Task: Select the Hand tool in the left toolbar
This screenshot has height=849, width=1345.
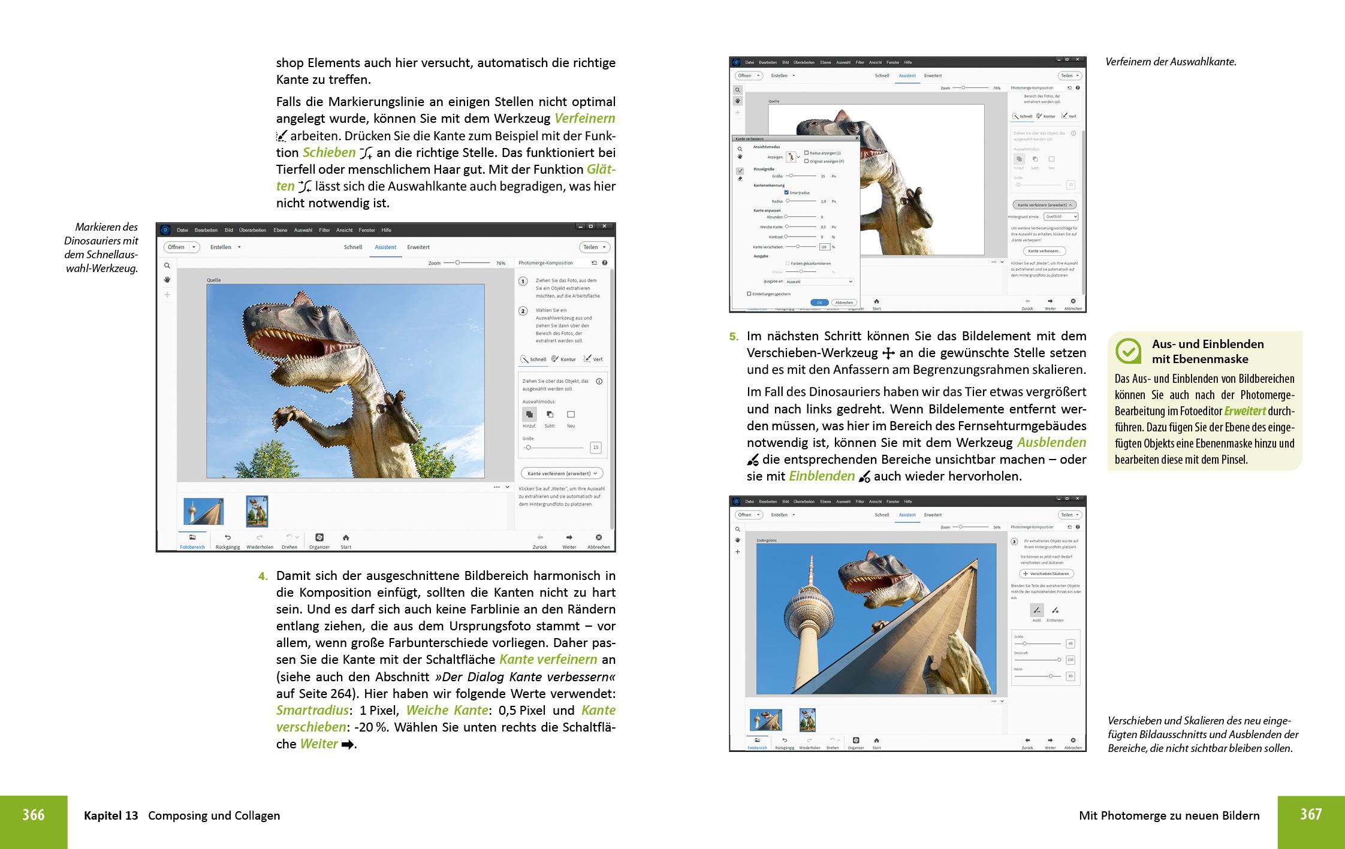Action: click(167, 279)
